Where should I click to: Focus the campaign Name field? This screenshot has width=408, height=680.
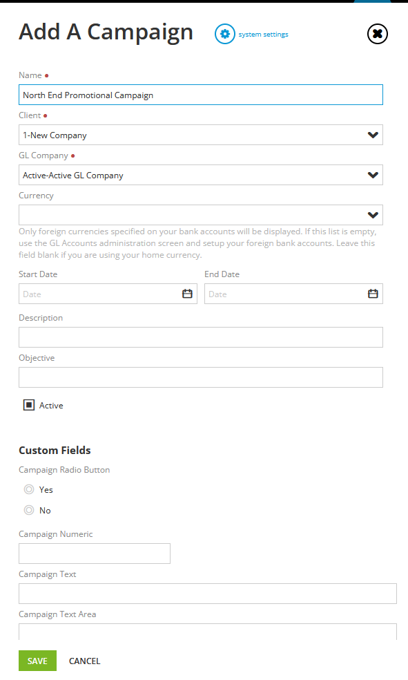[x=200, y=95]
